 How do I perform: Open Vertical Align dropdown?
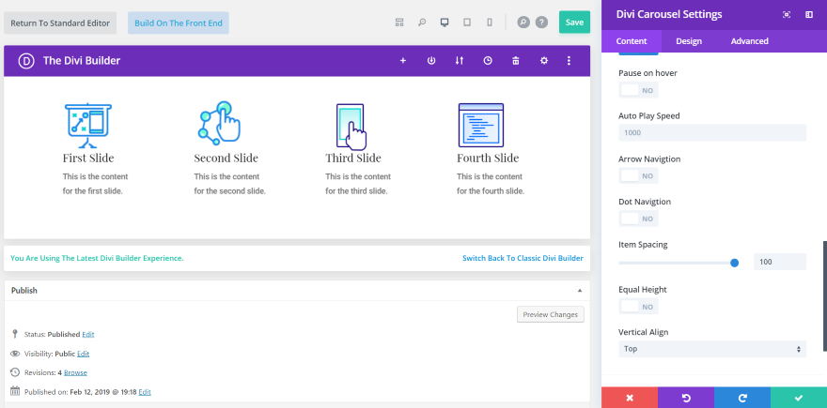(712, 349)
